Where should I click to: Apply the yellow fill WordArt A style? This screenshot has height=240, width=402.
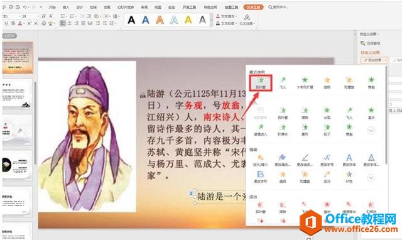[x=188, y=20]
